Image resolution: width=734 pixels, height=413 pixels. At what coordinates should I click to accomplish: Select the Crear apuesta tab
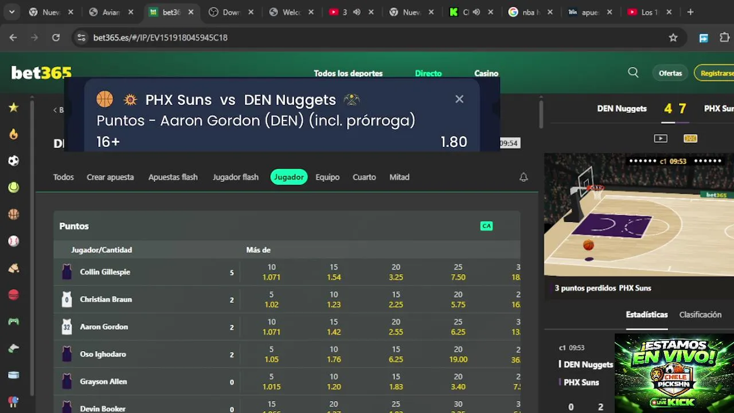(x=110, y=177)
